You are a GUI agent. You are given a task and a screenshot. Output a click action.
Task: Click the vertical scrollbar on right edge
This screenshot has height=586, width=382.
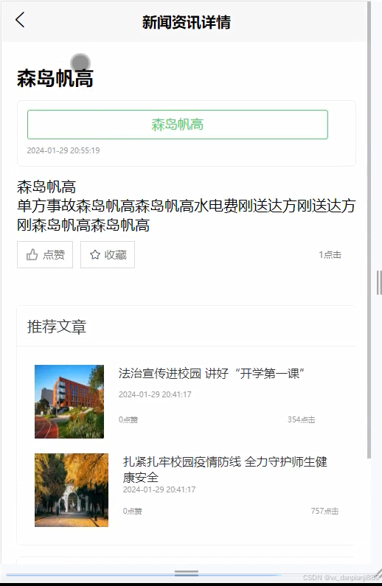(369, 230)
